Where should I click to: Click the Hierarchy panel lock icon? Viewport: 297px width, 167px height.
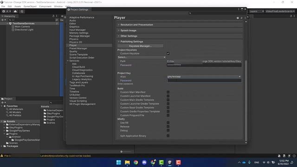[x=53, y=16]
